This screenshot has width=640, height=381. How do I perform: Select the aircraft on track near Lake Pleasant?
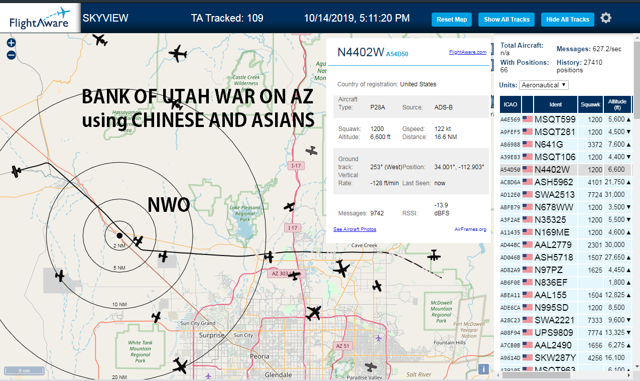tap(269, 257)
